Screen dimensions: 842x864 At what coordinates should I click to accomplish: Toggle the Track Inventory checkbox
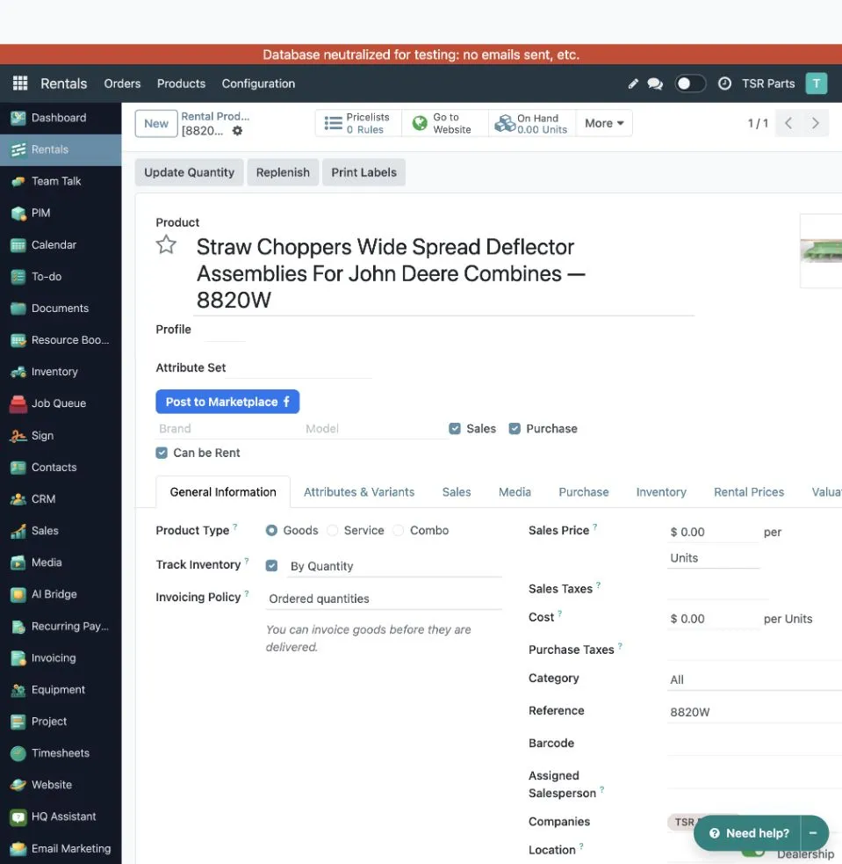(271, 566)
